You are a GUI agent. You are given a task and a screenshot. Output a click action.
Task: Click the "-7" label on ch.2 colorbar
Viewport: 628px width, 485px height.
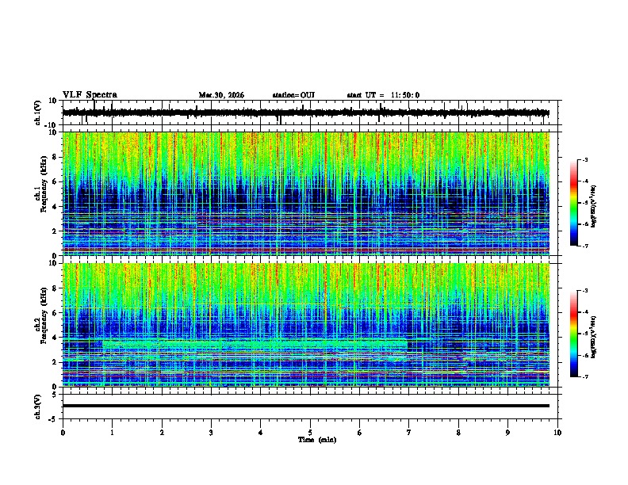(584, 377)
